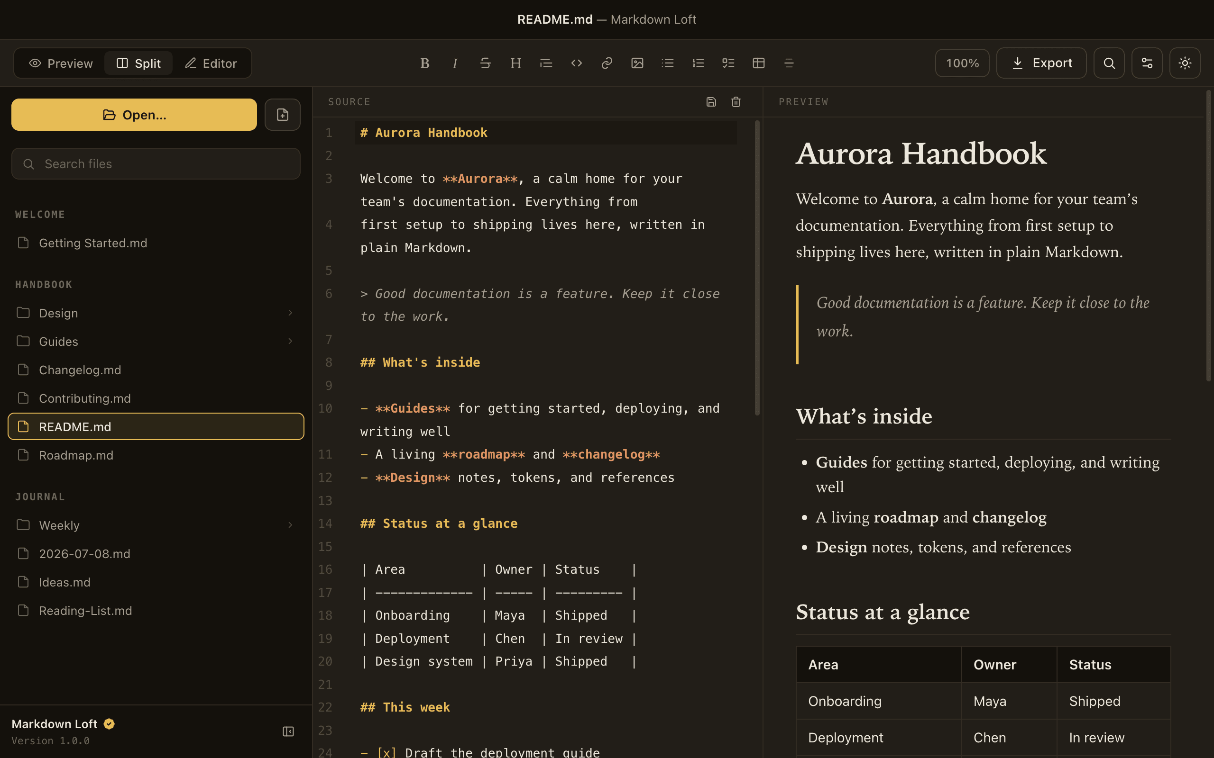Viewport: 1214px width, 758px height.
Task: Toggle the light theme sun icon
Action: click(x=1185, y=63)
